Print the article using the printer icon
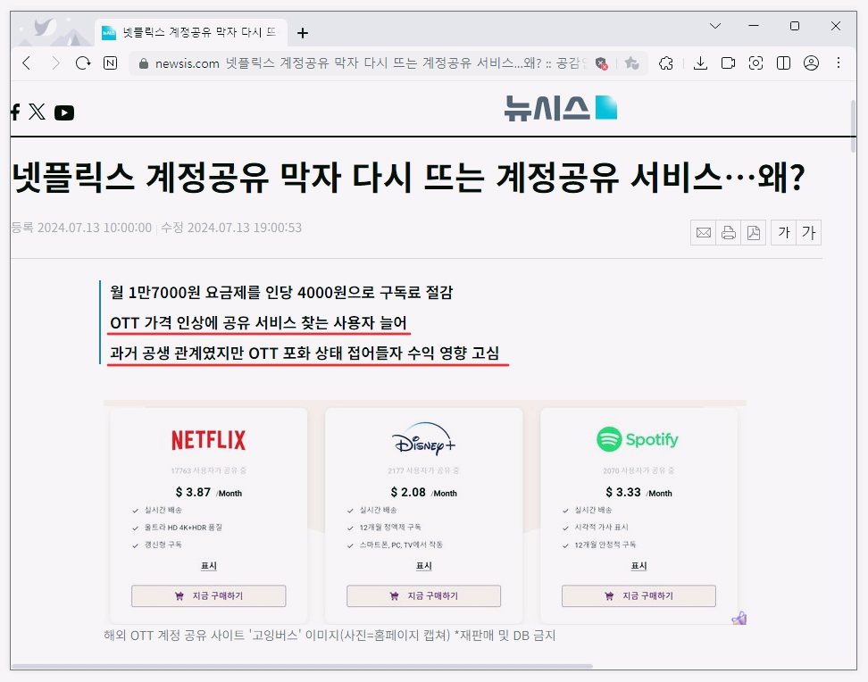This screenshot has height=682, width=868. coord(729,232)
